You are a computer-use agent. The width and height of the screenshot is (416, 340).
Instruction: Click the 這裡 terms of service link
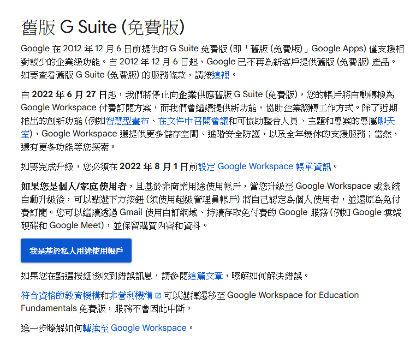point(221,75)
